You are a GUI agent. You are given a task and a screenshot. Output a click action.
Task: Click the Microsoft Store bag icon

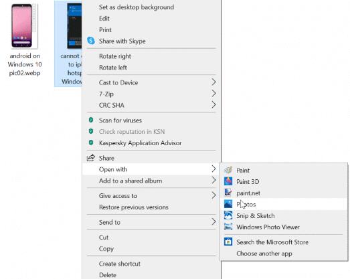[x=228, y=242]
